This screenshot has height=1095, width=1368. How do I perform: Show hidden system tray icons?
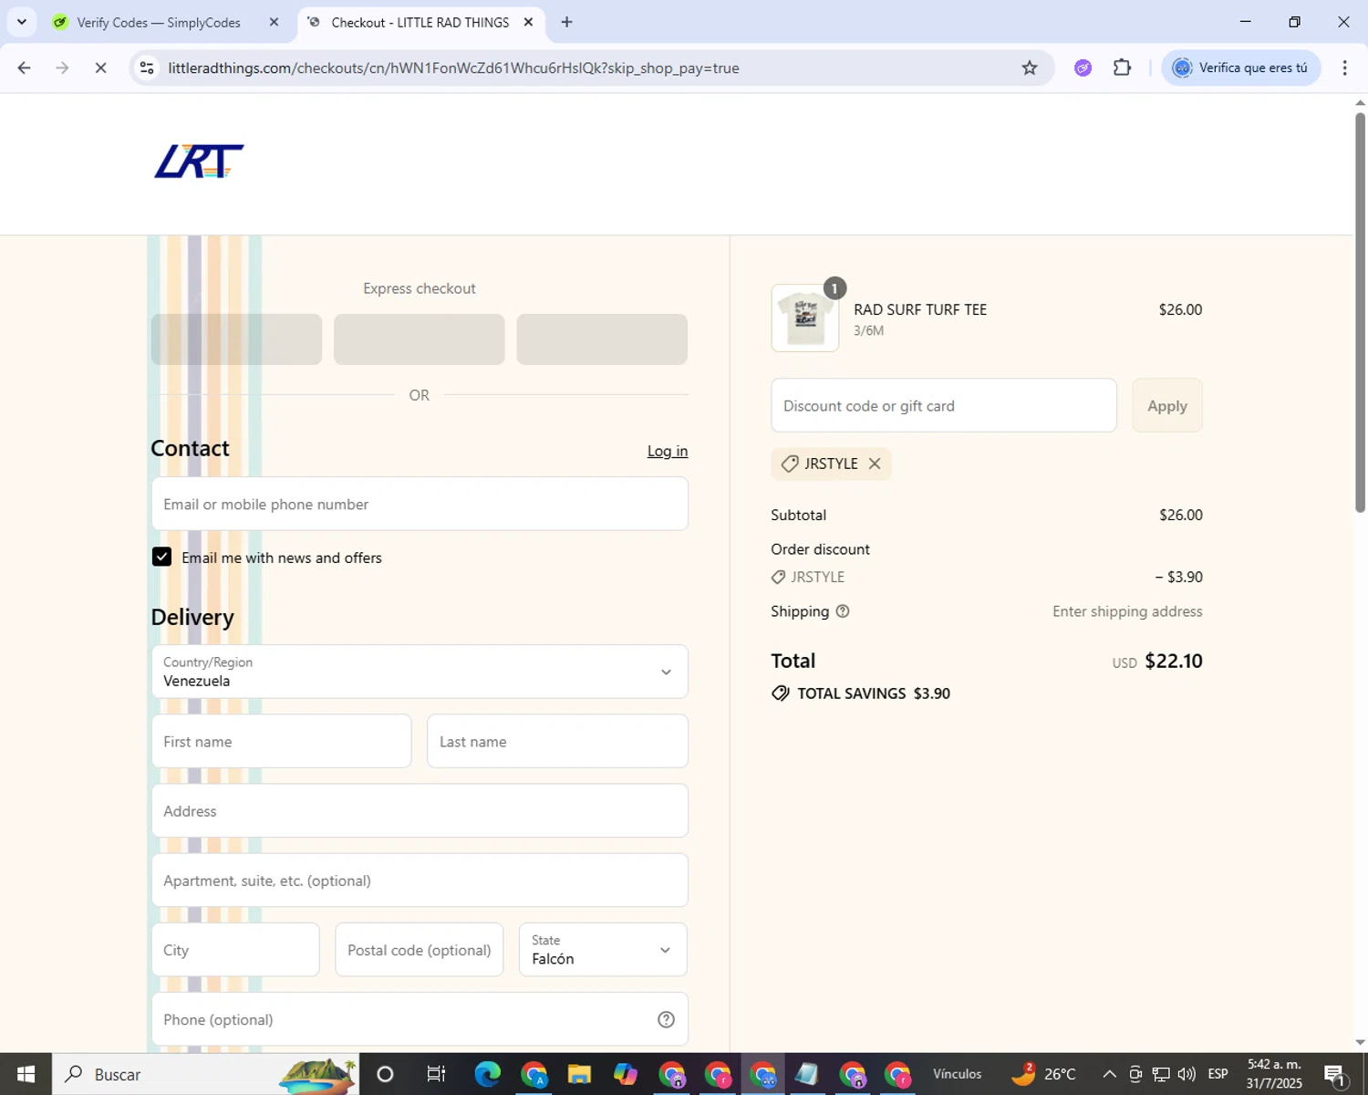click(x=1110, y=1074)
